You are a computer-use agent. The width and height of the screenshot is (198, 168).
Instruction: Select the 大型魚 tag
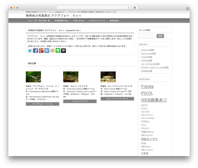(145, 153)
